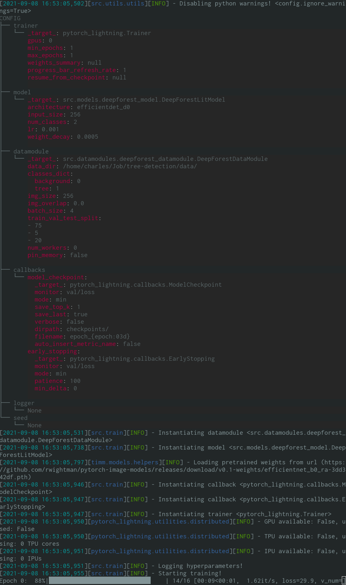This screenshot has width=346, height=585.
Task: Click 'src.models.deepforest_model.DeepForestLitModel' target text
Action: 144,100
